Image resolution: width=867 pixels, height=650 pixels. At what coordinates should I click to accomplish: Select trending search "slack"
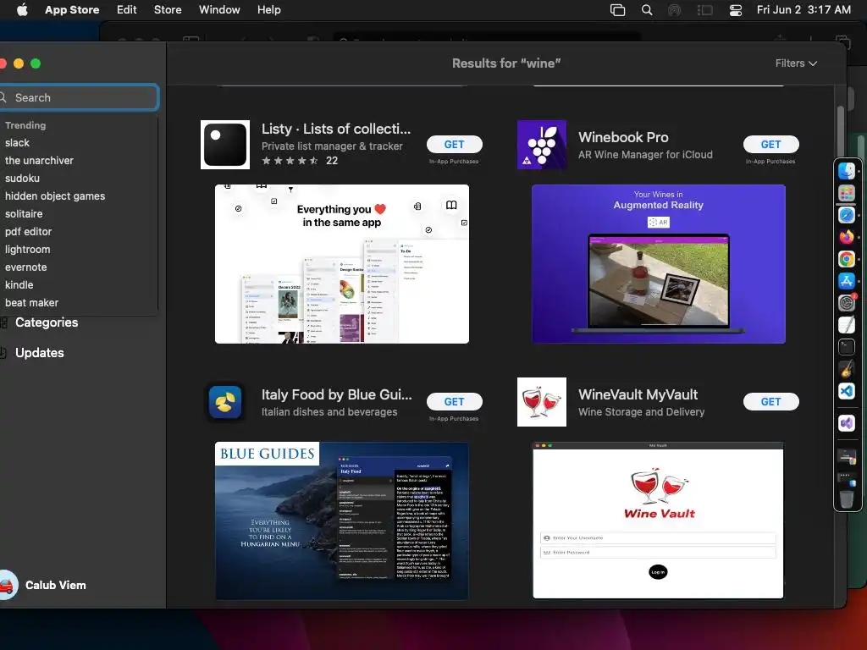click(17, 142)
